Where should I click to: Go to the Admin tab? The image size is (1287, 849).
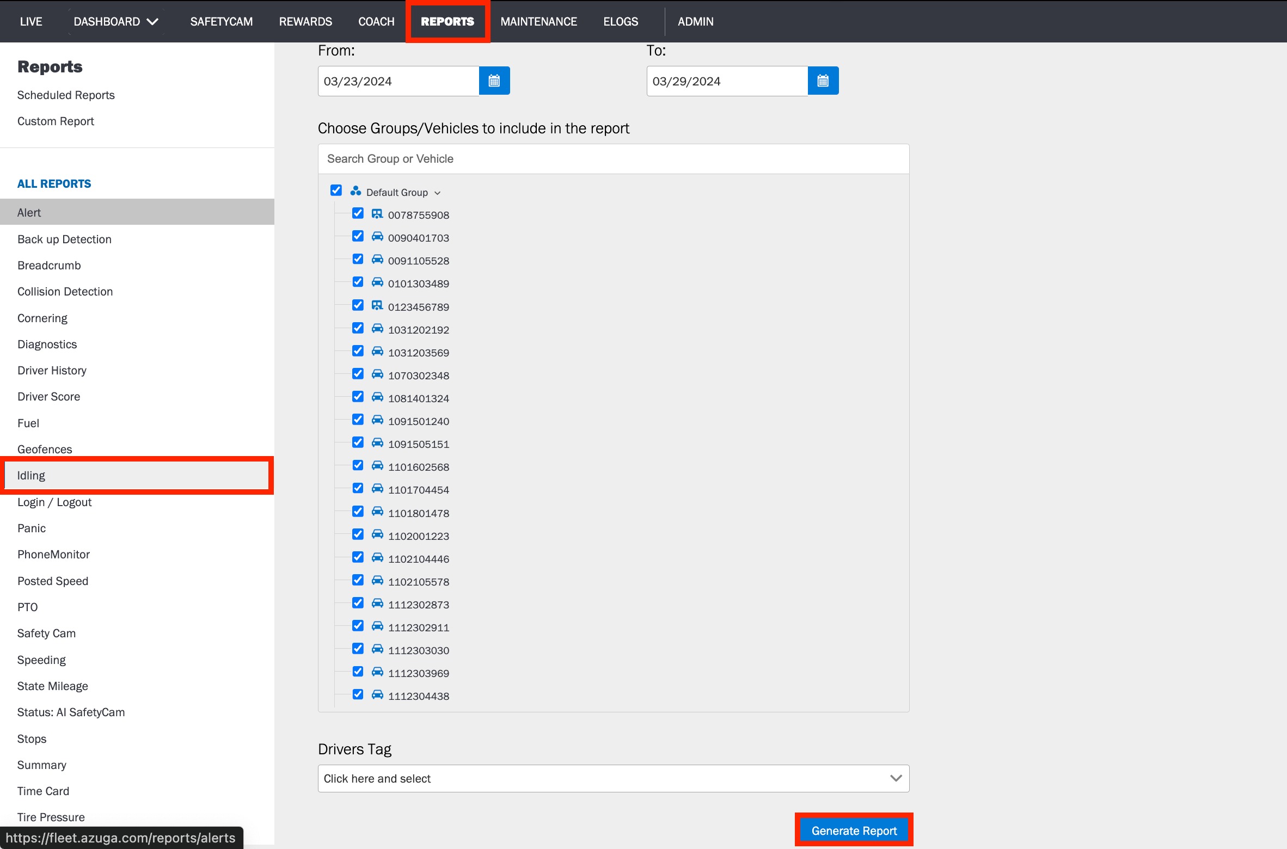[x=696, y=22]
